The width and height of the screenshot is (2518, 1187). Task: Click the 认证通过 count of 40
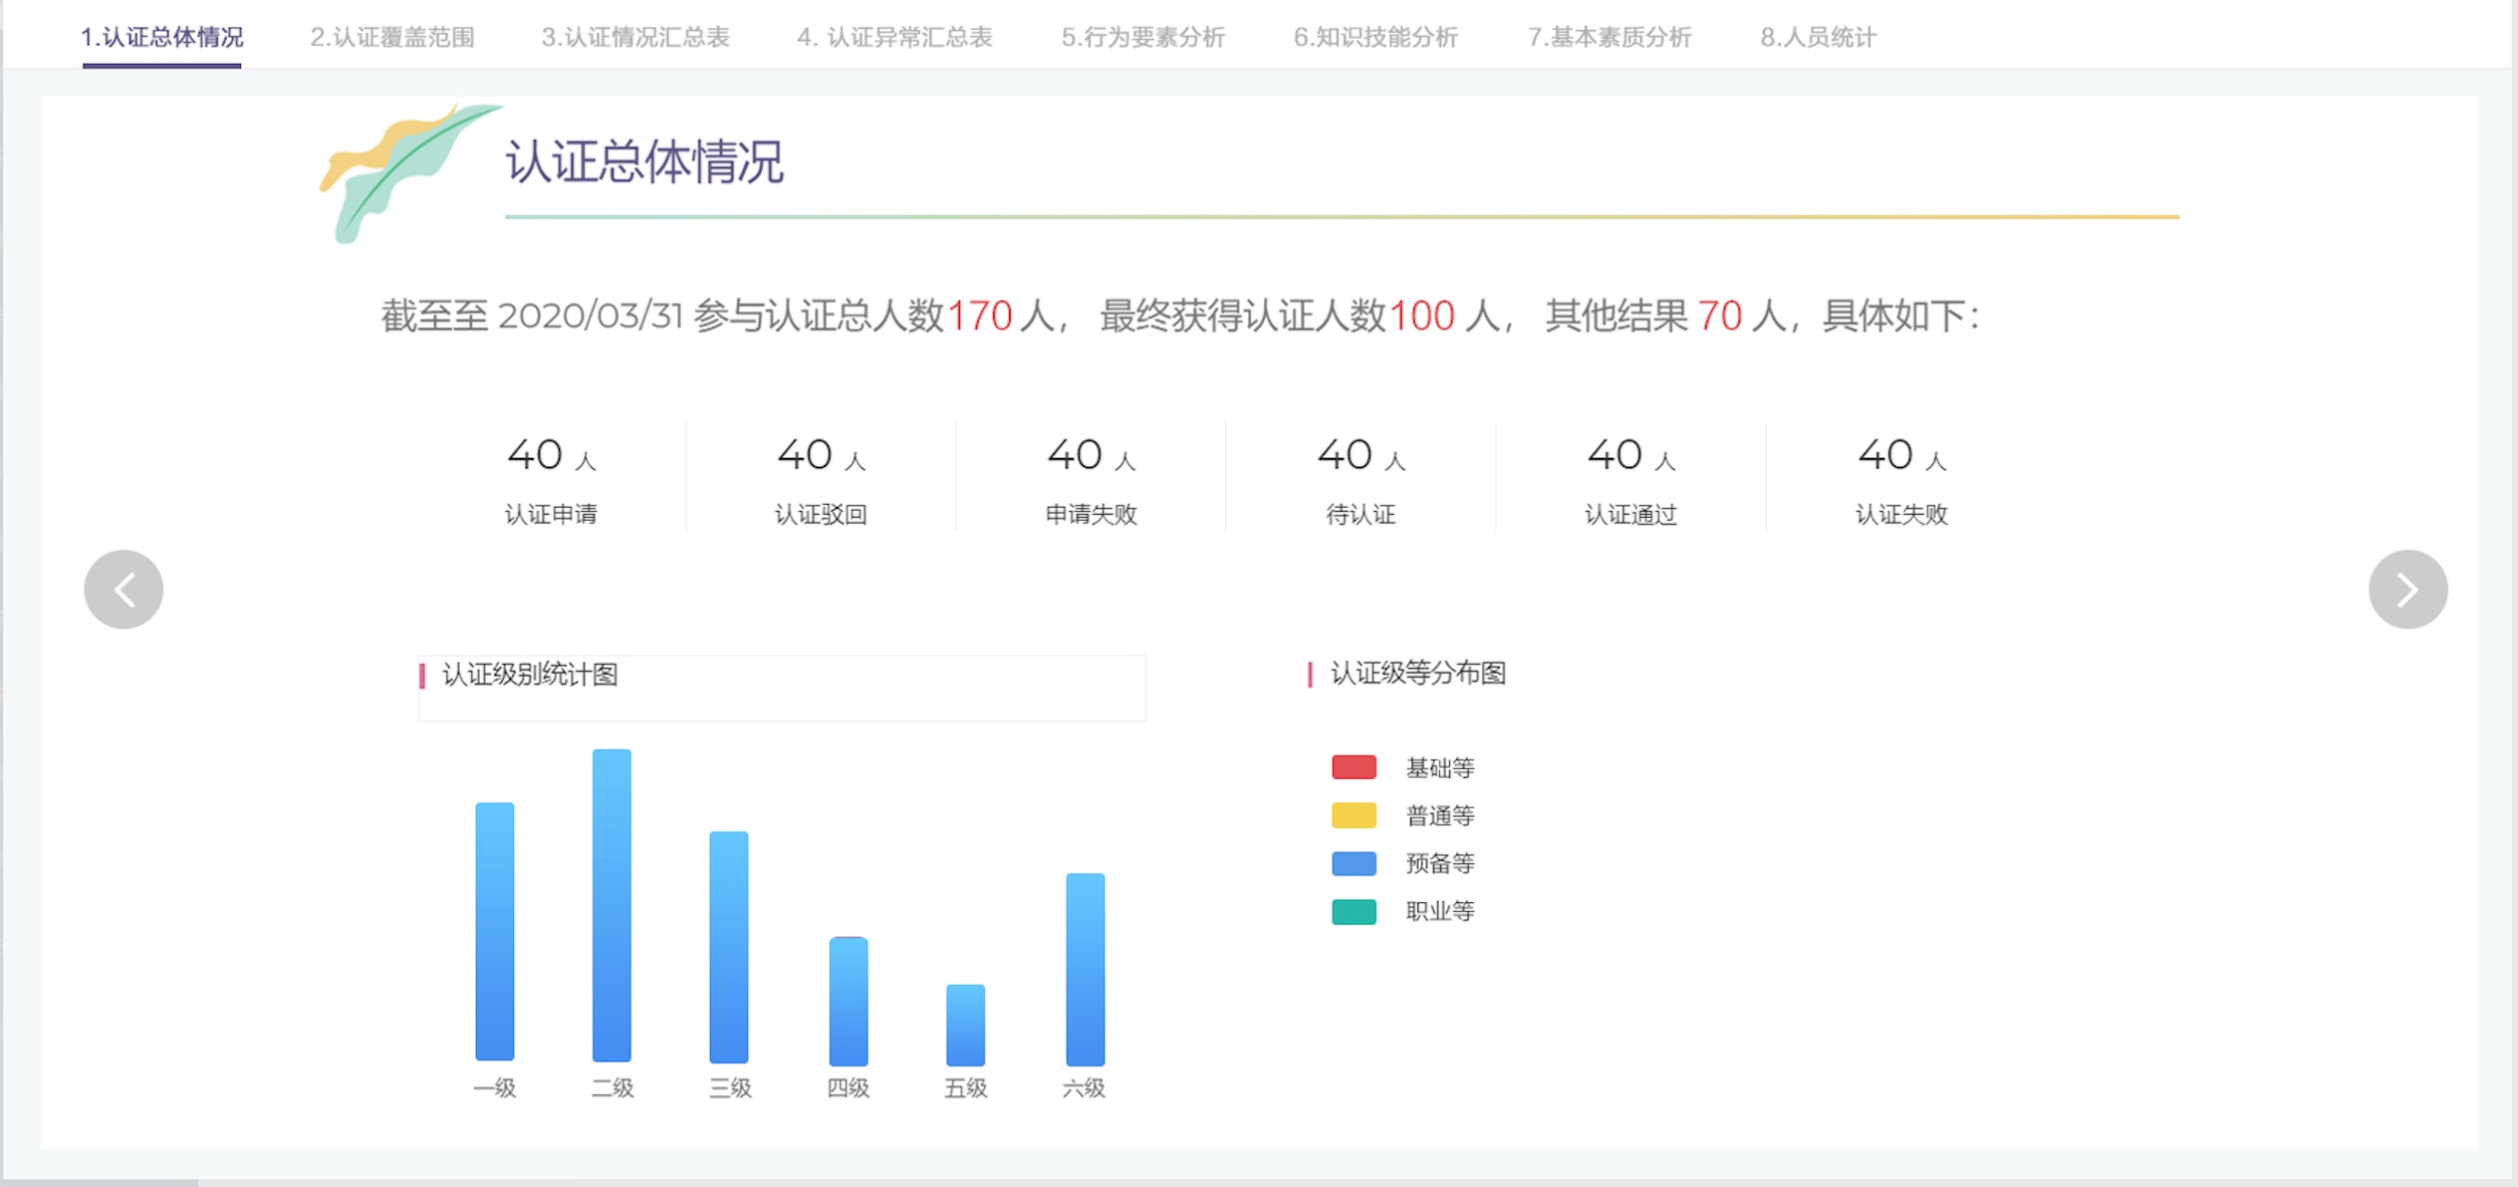click(1615, 455)
